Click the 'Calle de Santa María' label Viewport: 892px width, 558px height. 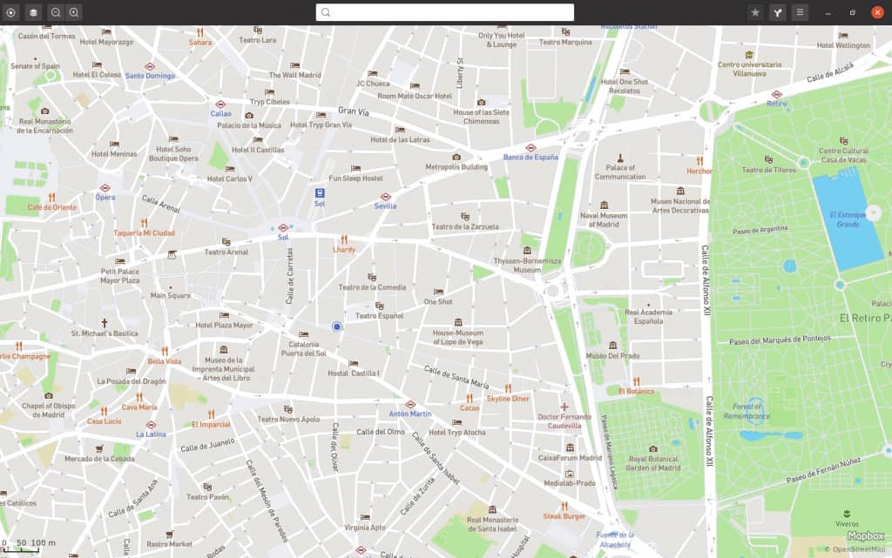point(456,377)
